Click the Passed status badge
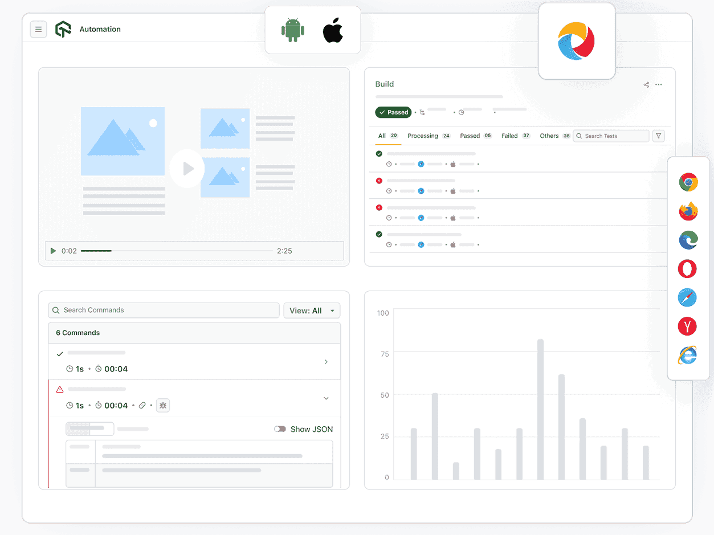714x535 pixels. [393, 112]
